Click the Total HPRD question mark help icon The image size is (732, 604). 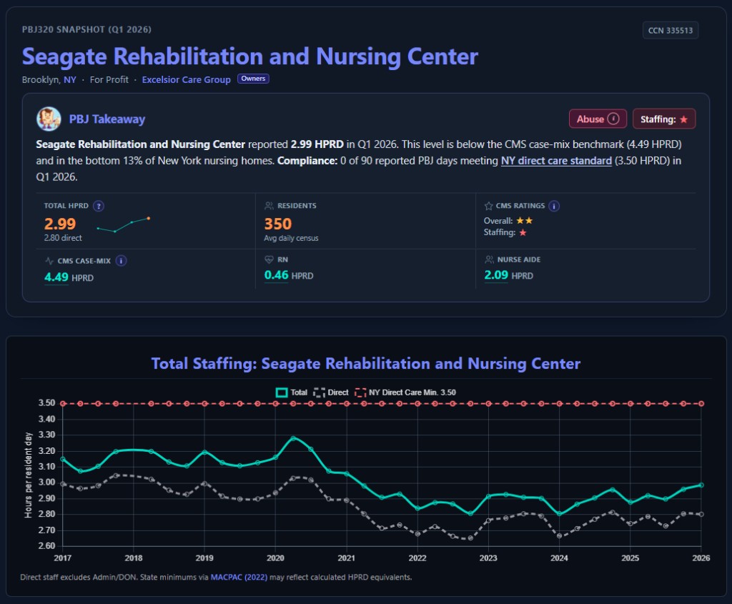click(99, 206)
